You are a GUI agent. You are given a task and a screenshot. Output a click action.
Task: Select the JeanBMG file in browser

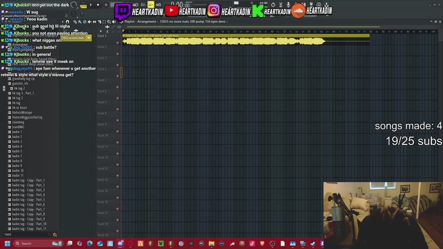[18, 127]
